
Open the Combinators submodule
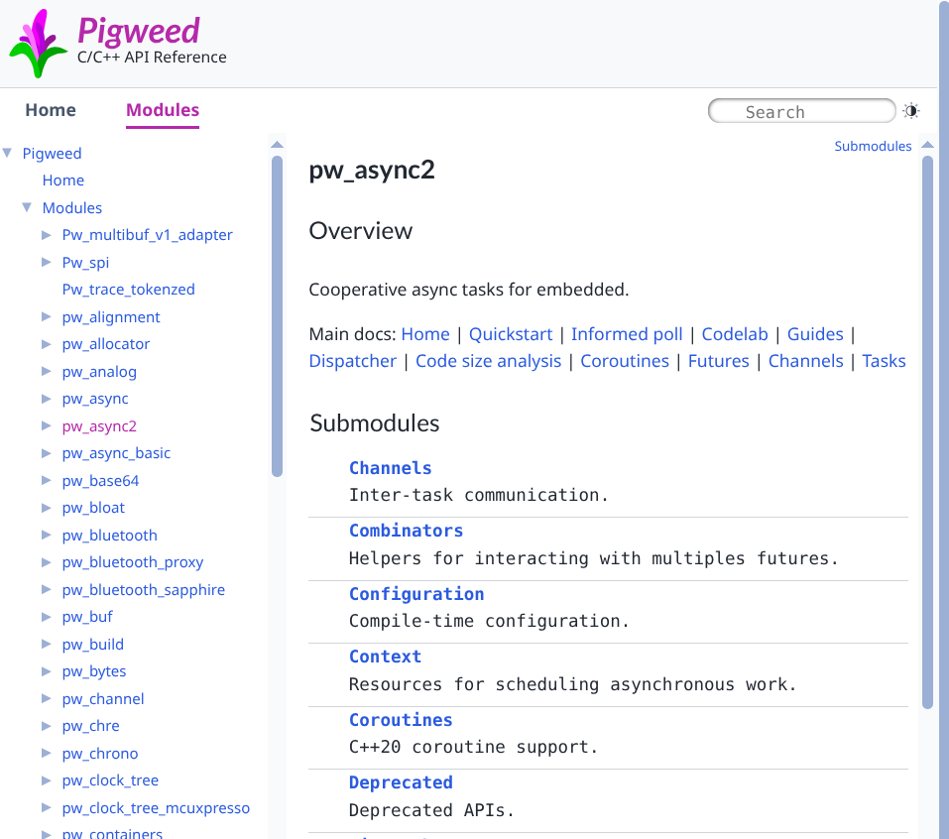tap(407, 531)
